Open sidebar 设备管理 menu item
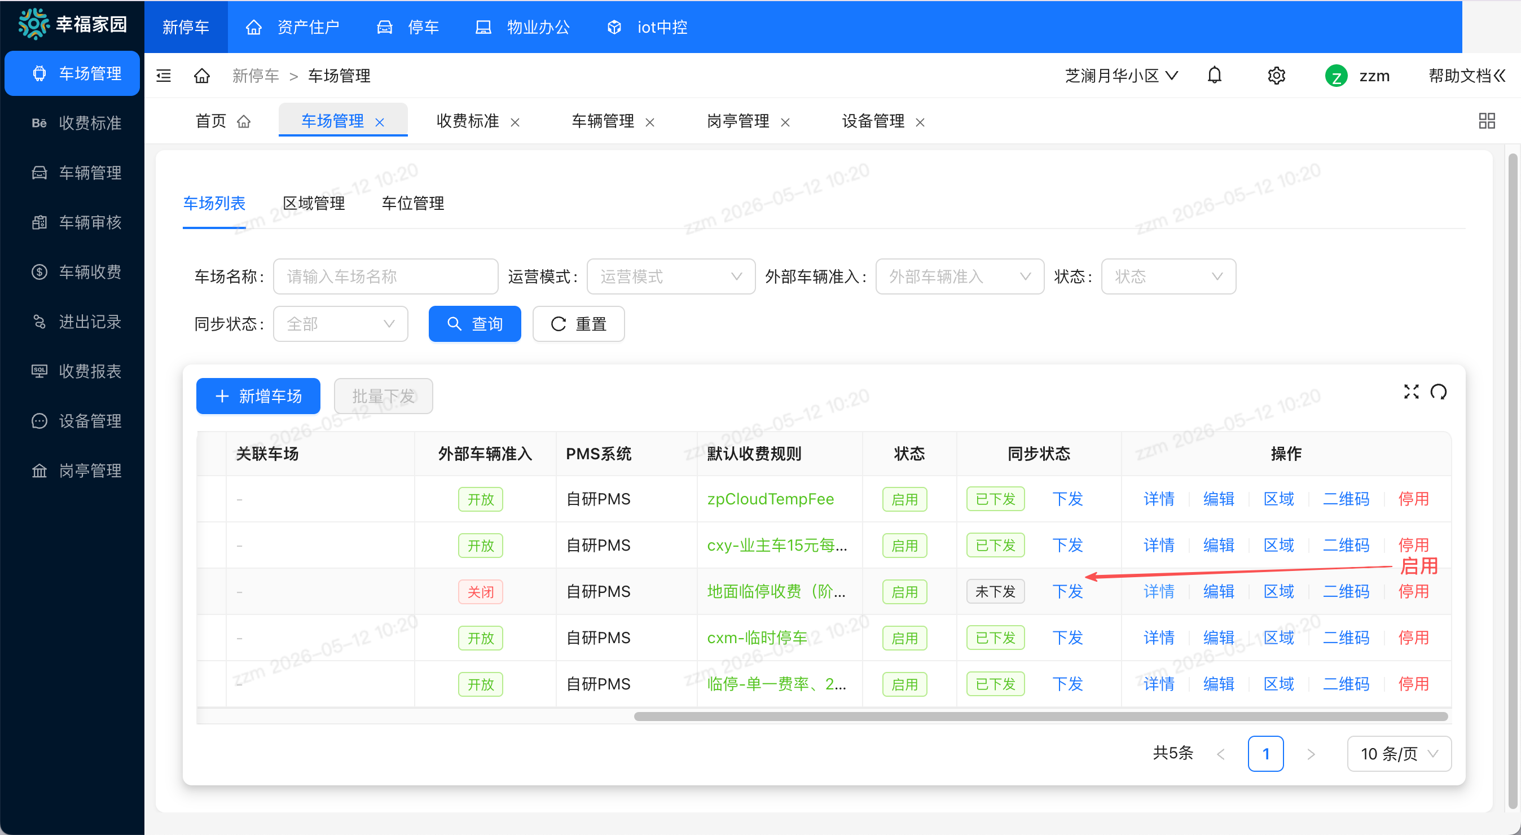This screenshot has width=1521, height=835. [x=72, y=421]
